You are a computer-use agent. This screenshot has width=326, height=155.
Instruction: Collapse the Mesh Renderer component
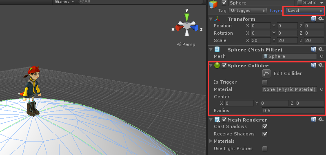[211, 120]
